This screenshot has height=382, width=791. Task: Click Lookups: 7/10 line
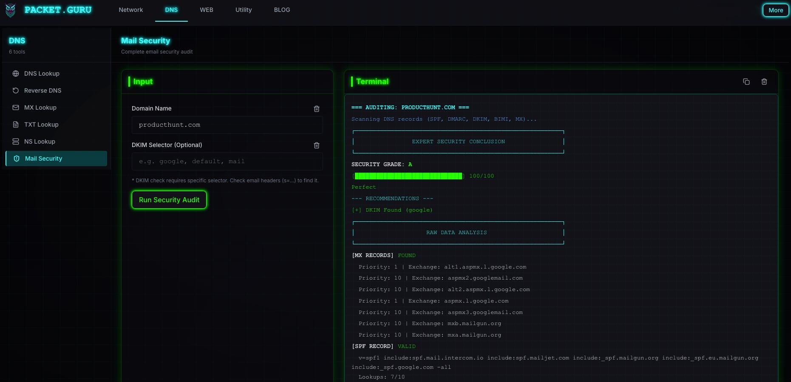coord(382,377)
